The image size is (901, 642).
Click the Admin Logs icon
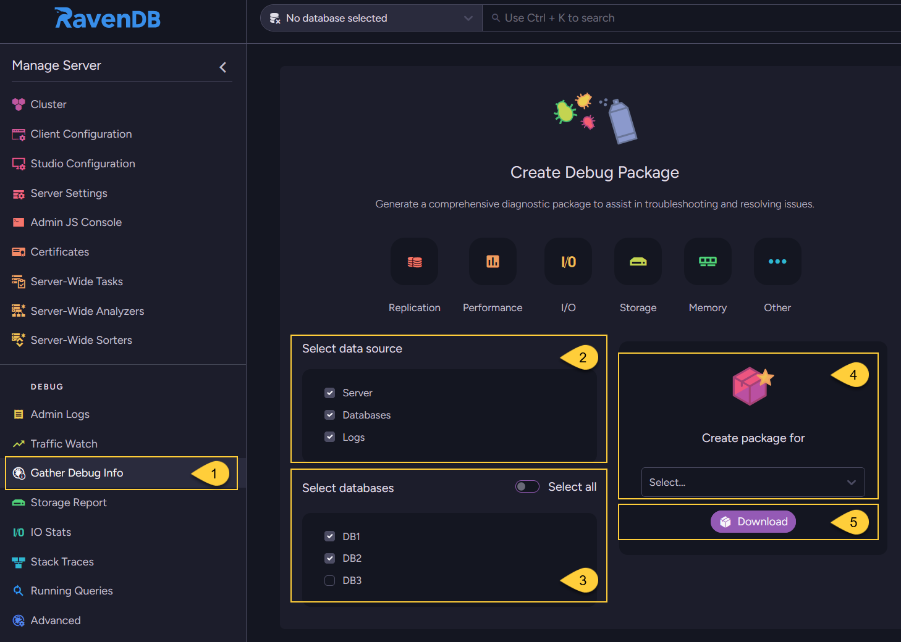pyautogui.click(x=19, y=414)
